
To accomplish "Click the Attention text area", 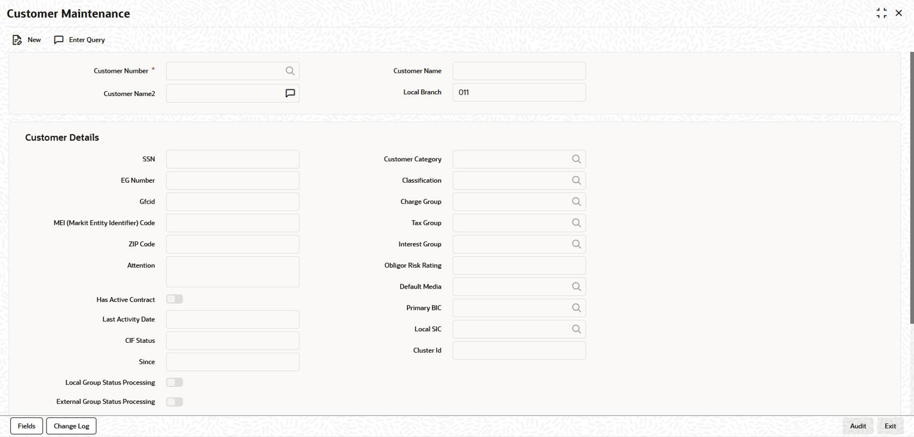I will click(x=233, y=271).
